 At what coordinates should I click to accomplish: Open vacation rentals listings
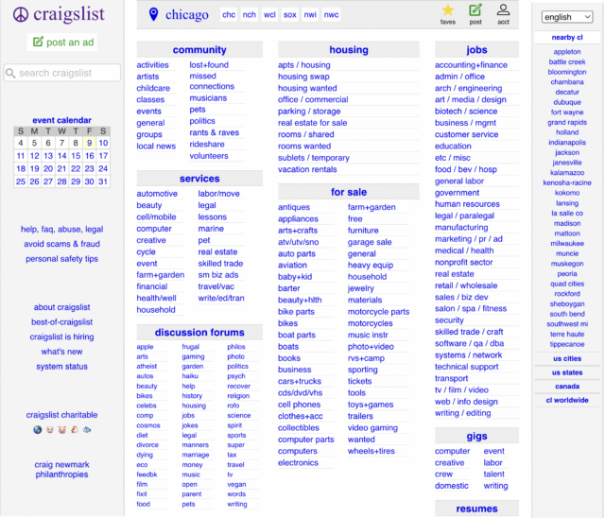pos(307,169)
